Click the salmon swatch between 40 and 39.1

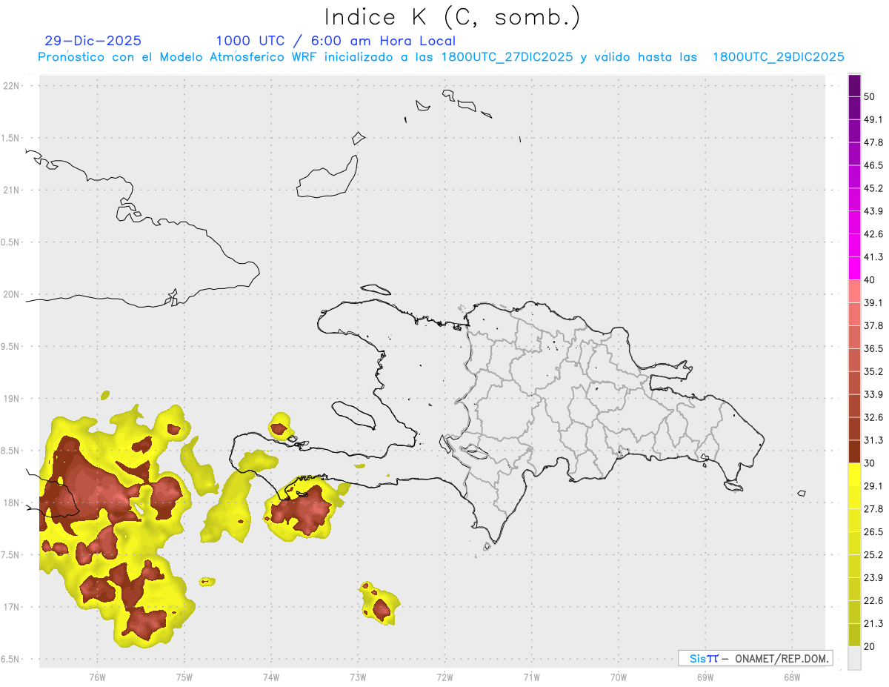click(854, 291)
